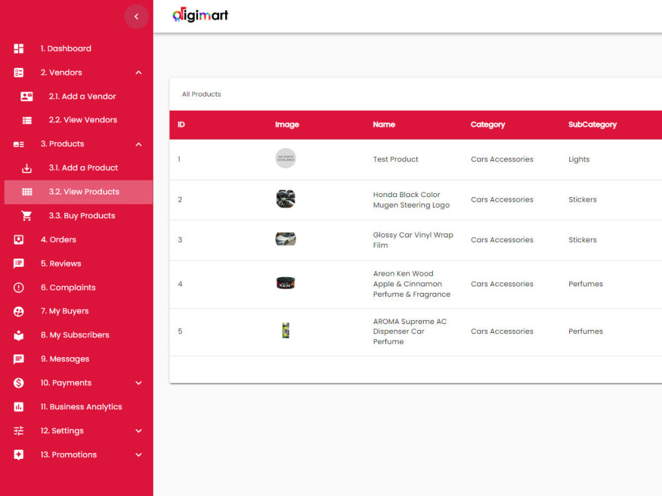Click the All Products heading

pyautogui.click(x=201, y=94)
